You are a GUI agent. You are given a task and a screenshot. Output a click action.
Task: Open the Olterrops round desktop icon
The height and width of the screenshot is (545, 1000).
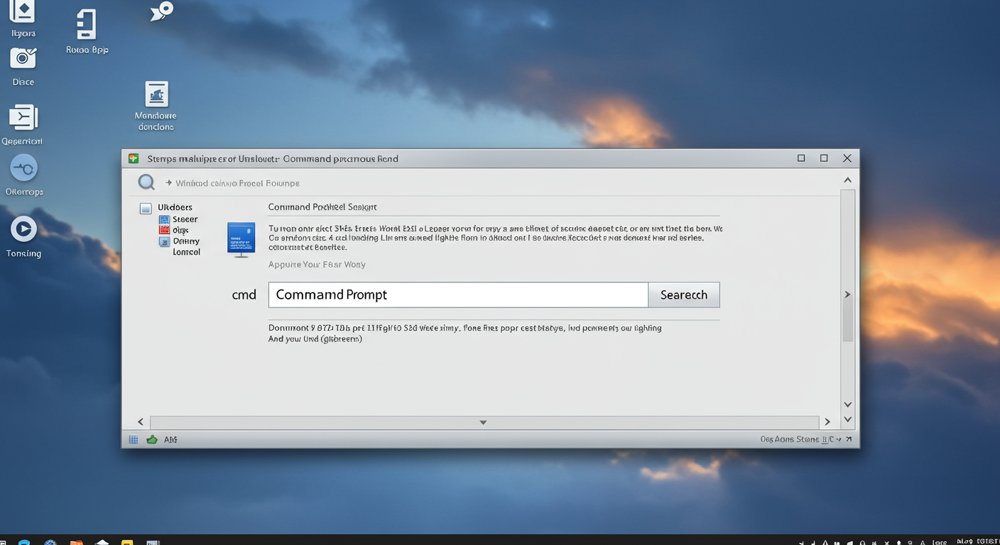(x=23, y=169)
